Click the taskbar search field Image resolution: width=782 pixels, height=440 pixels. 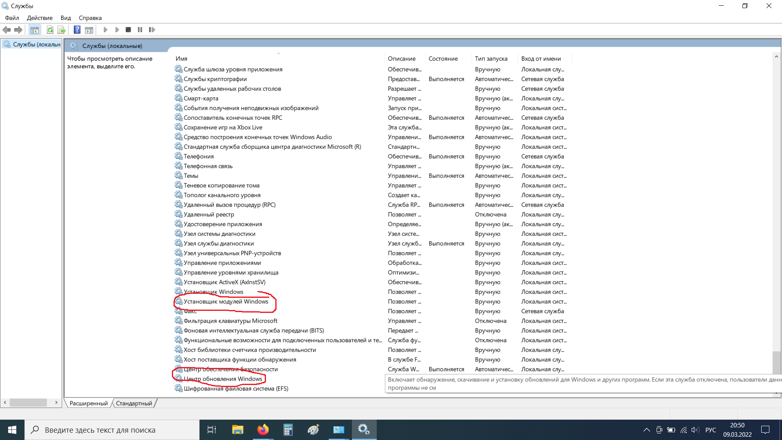click(112, 430)
